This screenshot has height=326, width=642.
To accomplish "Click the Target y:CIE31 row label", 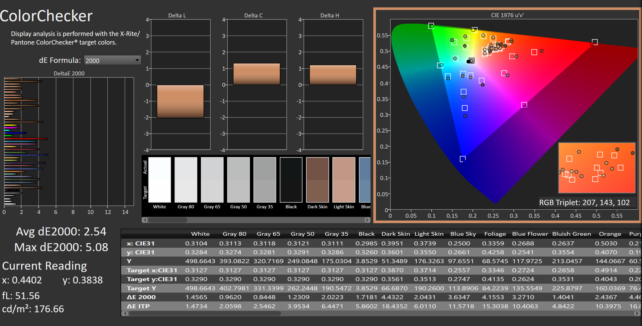I will [152, 279].
